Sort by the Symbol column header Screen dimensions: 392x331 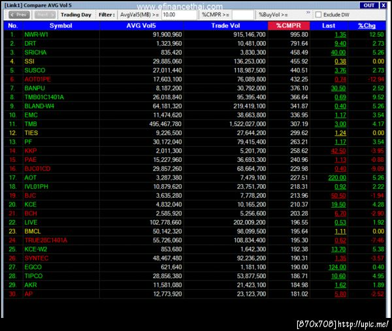61,25
